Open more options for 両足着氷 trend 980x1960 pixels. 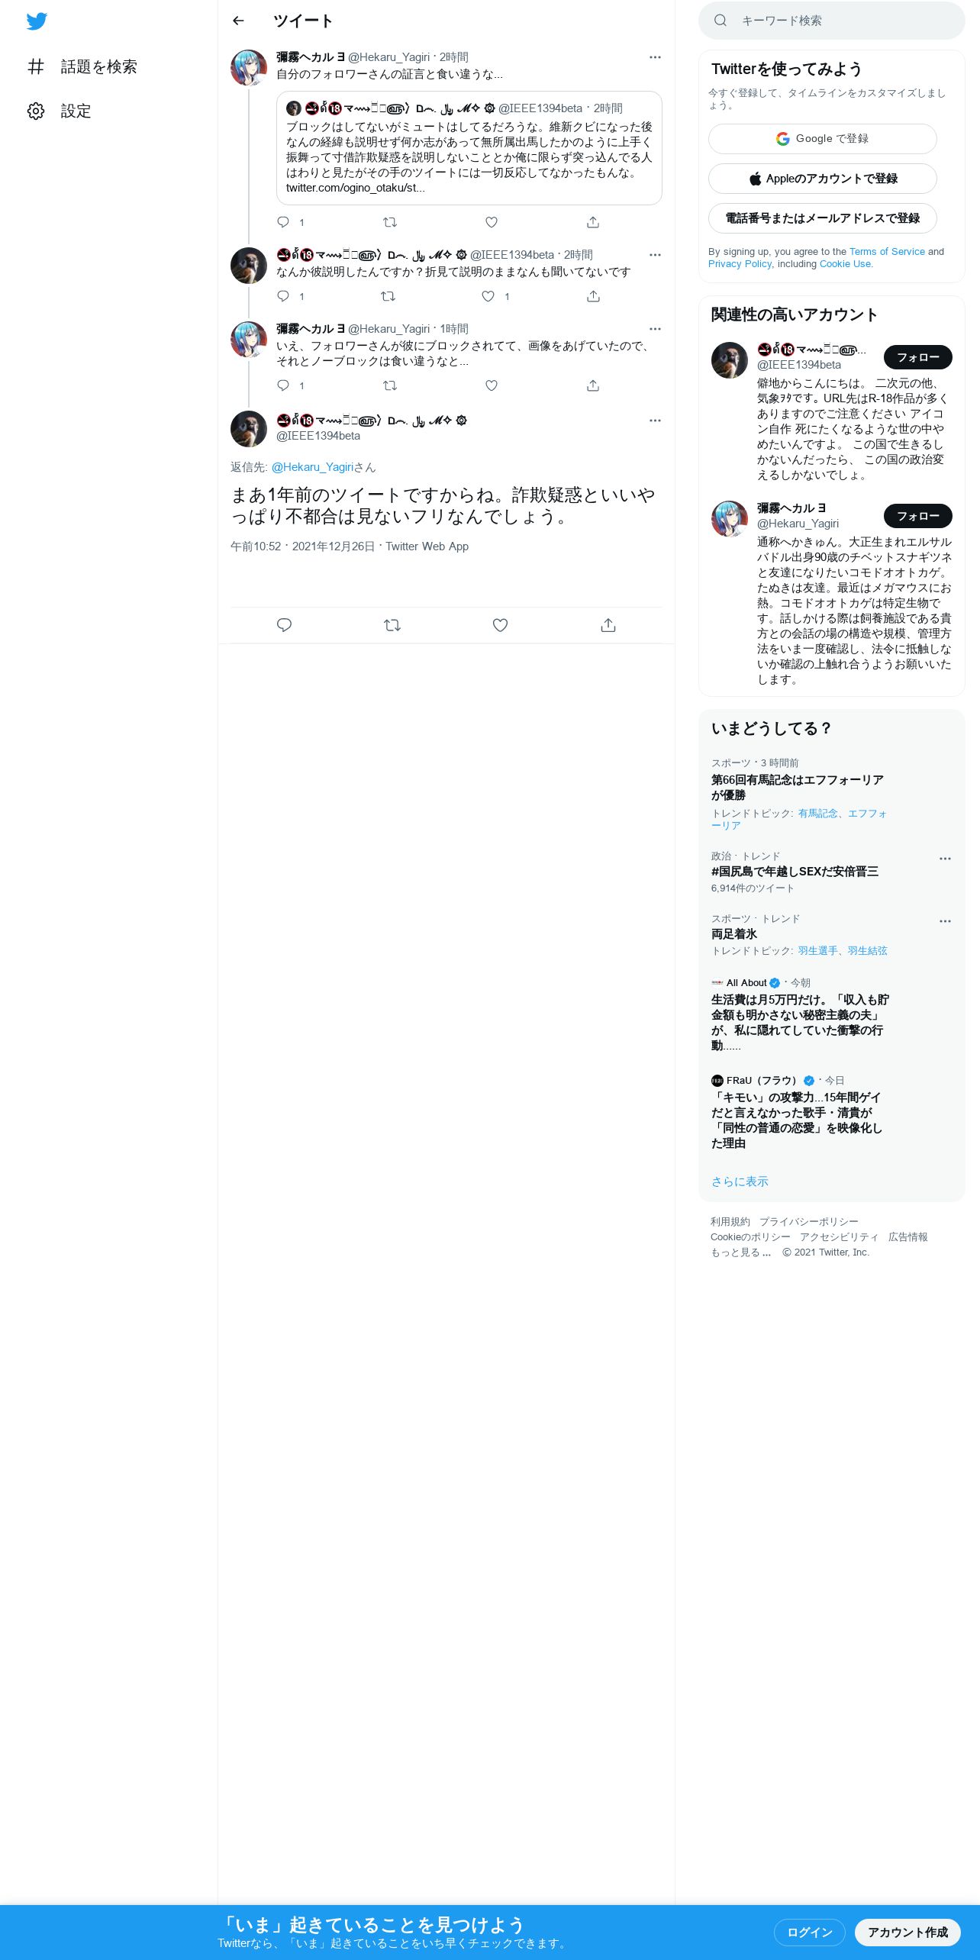[x=945, y=921]
